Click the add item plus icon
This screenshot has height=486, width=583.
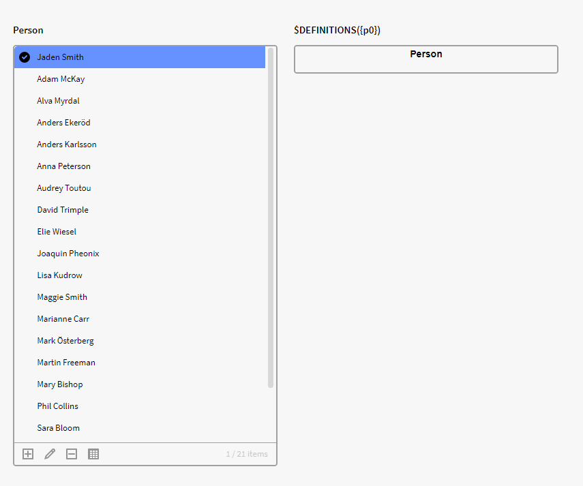pyautogui.click(x=28, y=454)
